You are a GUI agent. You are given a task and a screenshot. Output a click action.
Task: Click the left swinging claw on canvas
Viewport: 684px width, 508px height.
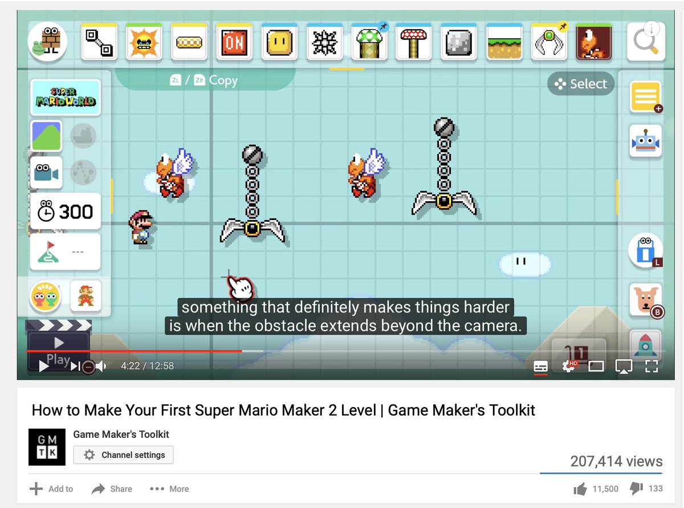pyautogui.click(x=252, y=195)
